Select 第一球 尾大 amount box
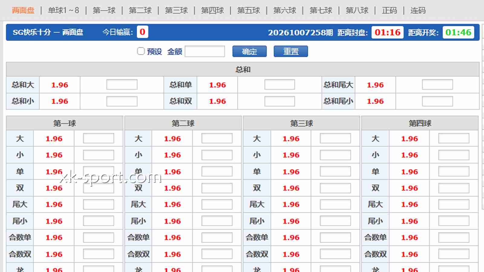Viewport: 484px width, 272px height. point(99,204)
